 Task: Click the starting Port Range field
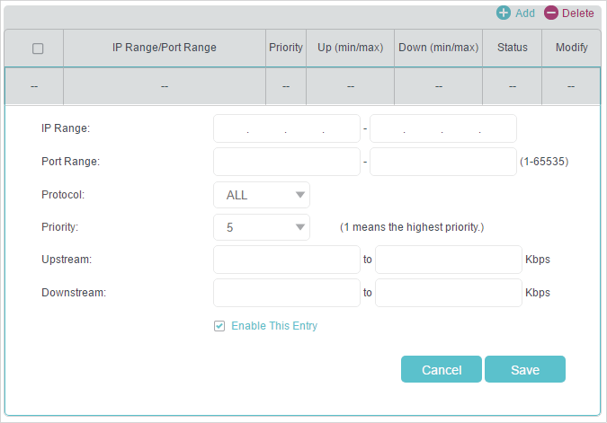287,162
